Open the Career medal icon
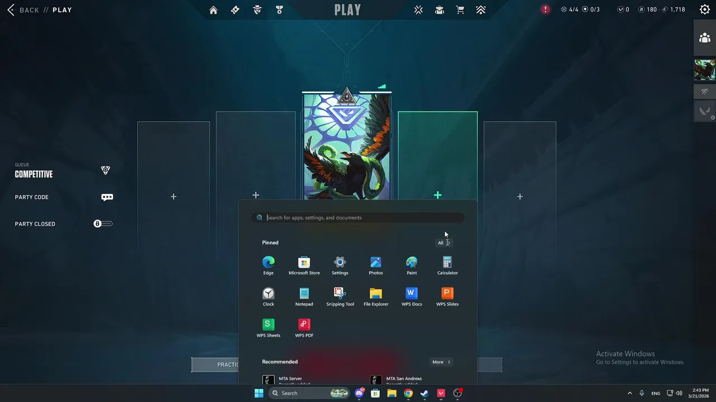 tap(279, 9)
